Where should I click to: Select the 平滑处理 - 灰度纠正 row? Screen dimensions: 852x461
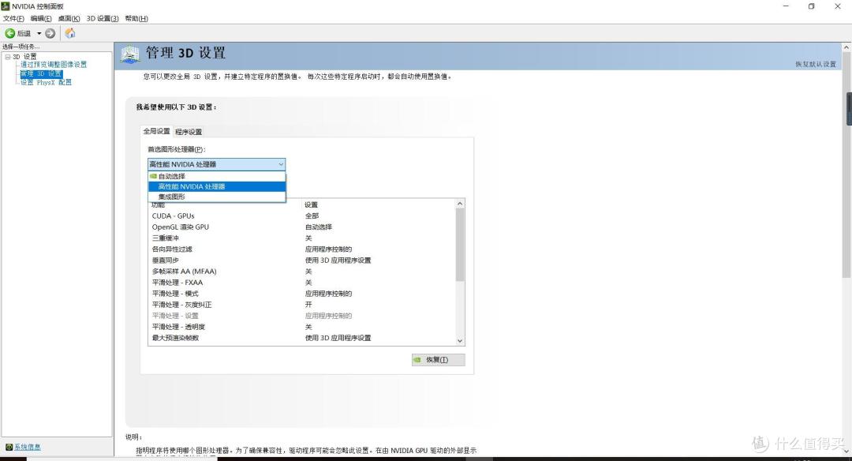302,305
